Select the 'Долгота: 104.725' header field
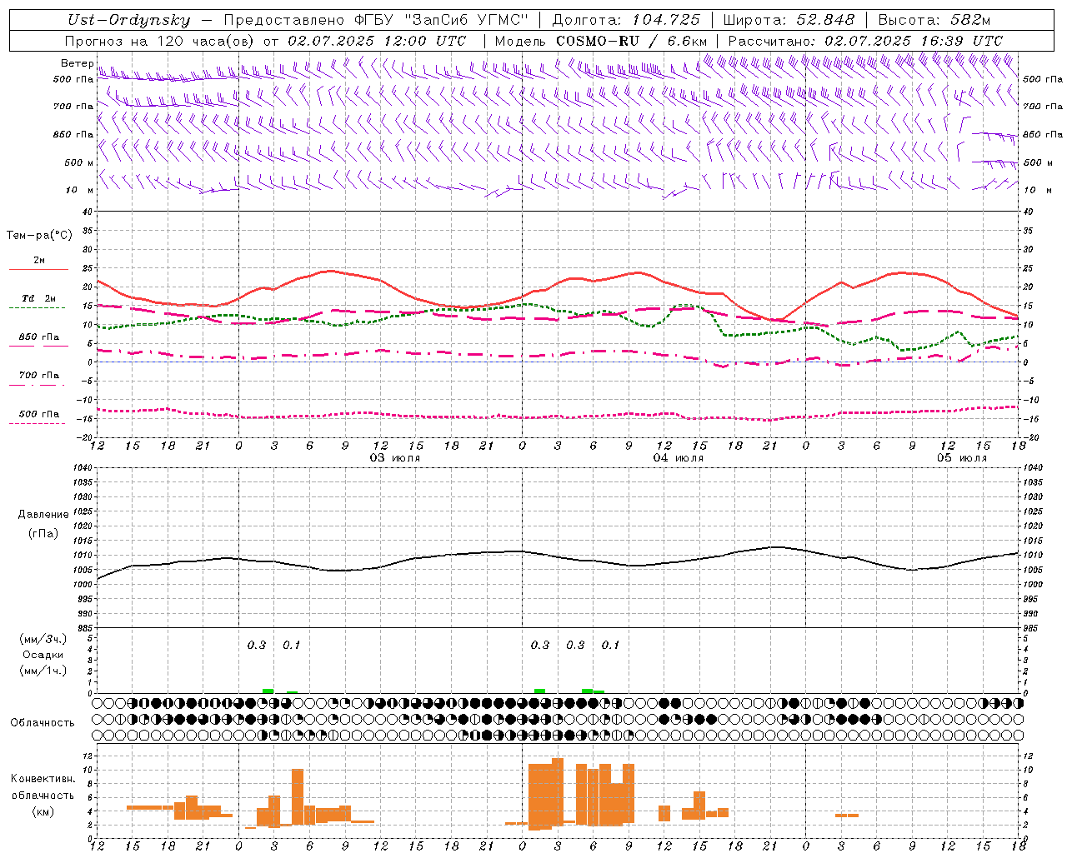Viewport: 1067px width, 853px height. point(626,21)
